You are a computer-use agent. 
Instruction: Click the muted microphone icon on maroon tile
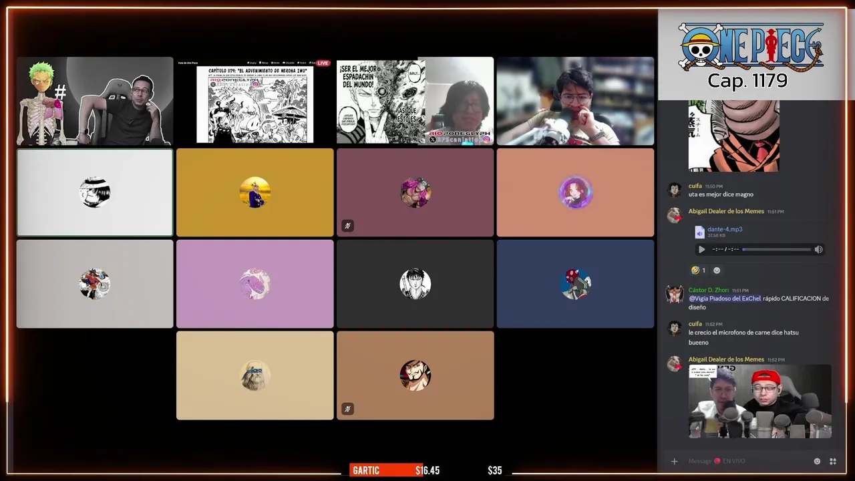(347, 226)
